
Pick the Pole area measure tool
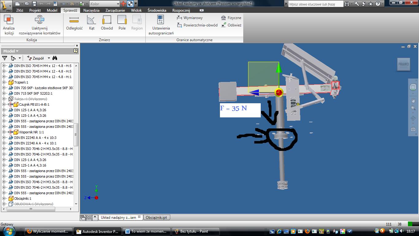pos(122,23)
